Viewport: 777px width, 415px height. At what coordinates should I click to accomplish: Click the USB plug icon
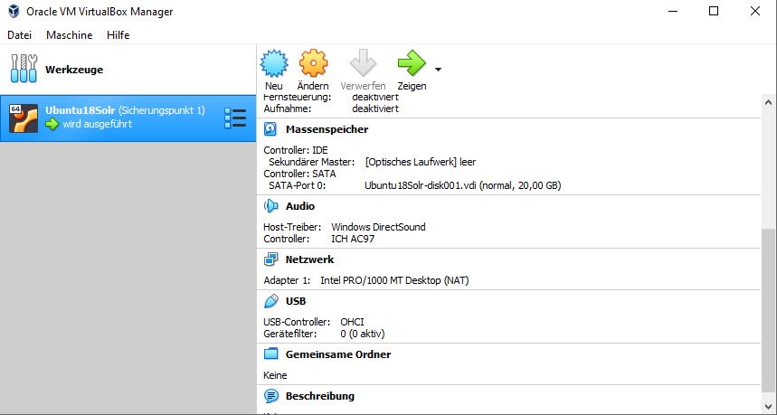pos(270,301)
